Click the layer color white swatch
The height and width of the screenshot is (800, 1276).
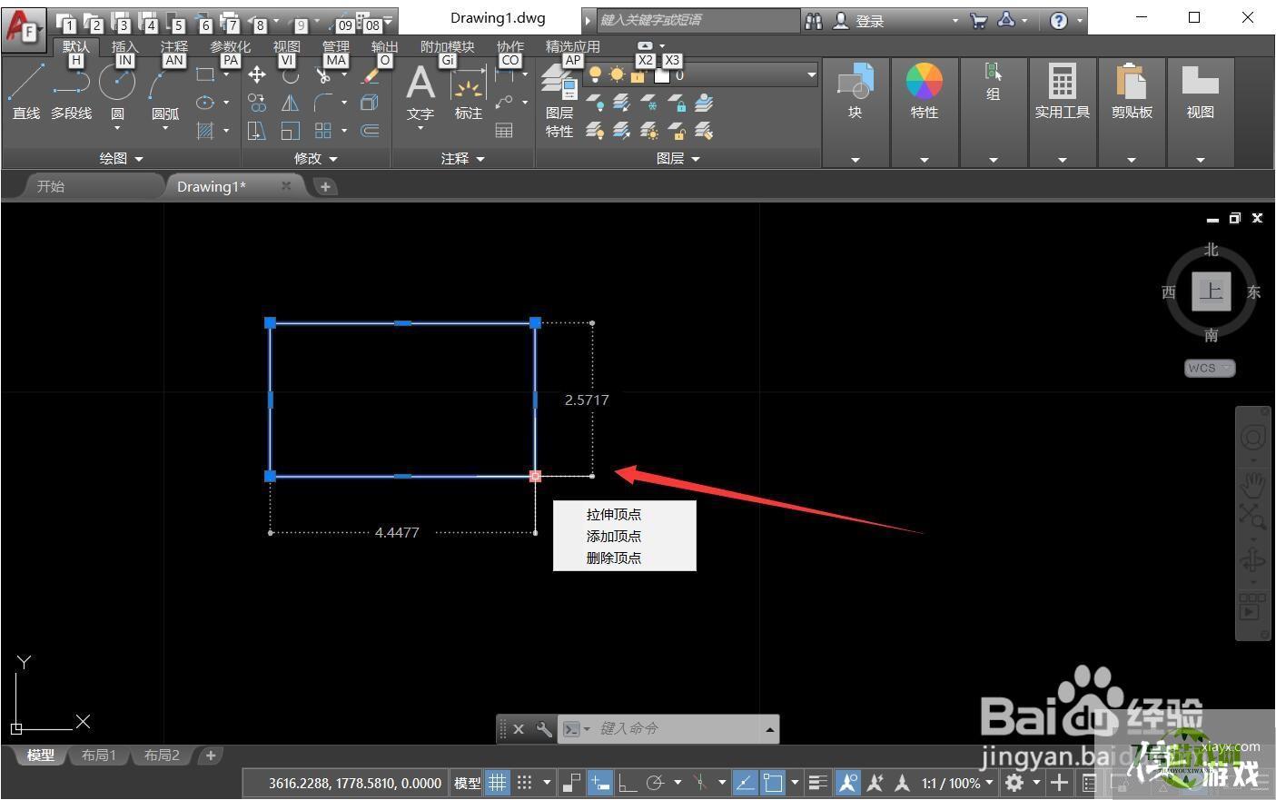point(662,75)
